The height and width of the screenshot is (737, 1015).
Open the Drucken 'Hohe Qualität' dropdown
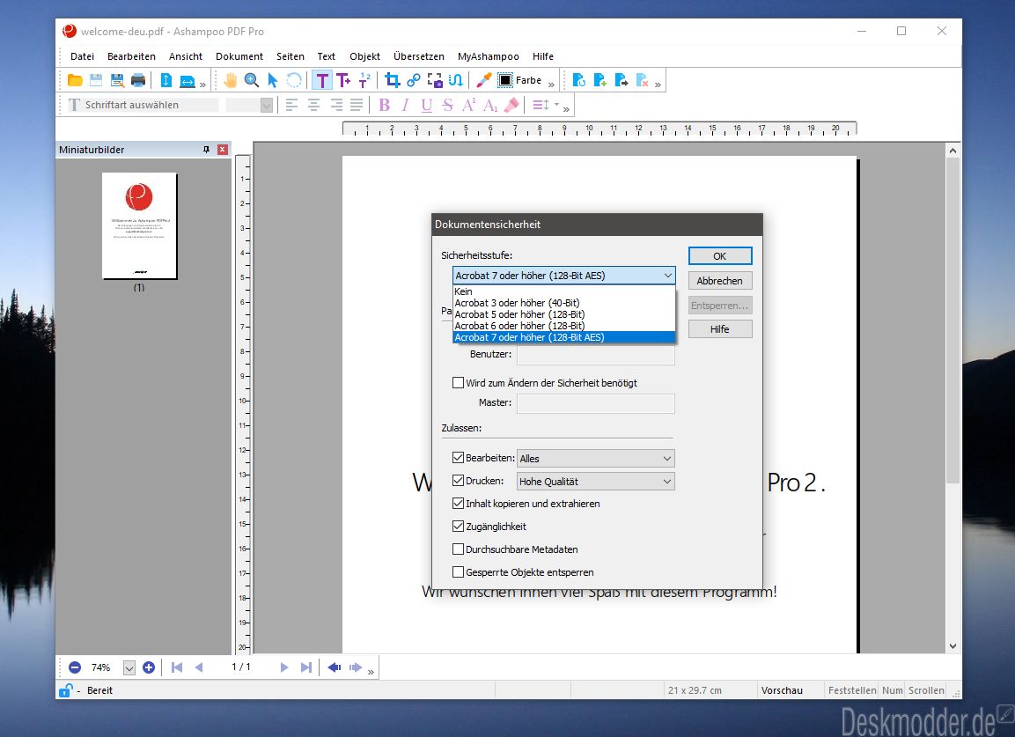tap(596, 481)
